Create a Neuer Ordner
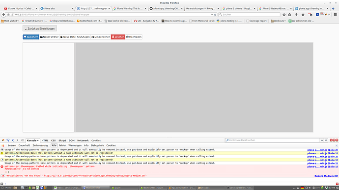 coord(49,37)
